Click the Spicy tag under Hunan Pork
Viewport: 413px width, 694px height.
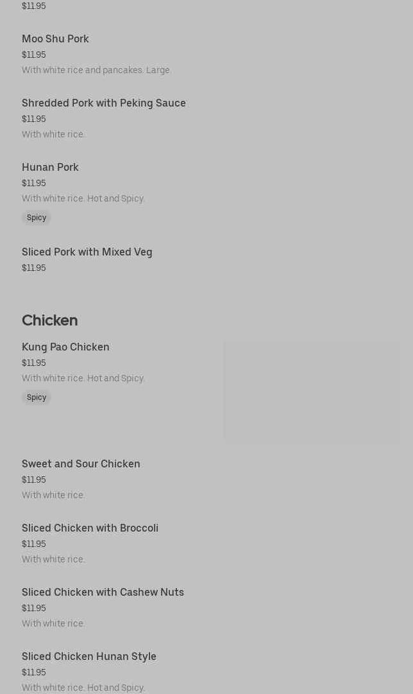click(37, 218)
